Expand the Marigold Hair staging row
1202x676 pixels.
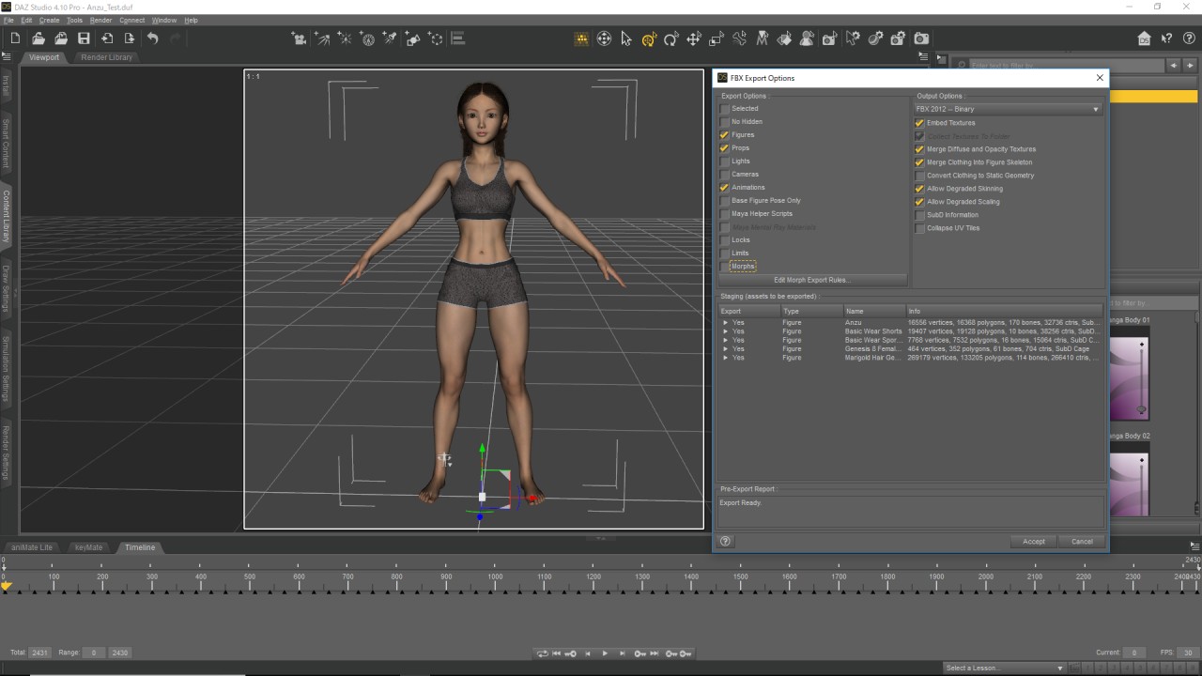click(725, 358)
